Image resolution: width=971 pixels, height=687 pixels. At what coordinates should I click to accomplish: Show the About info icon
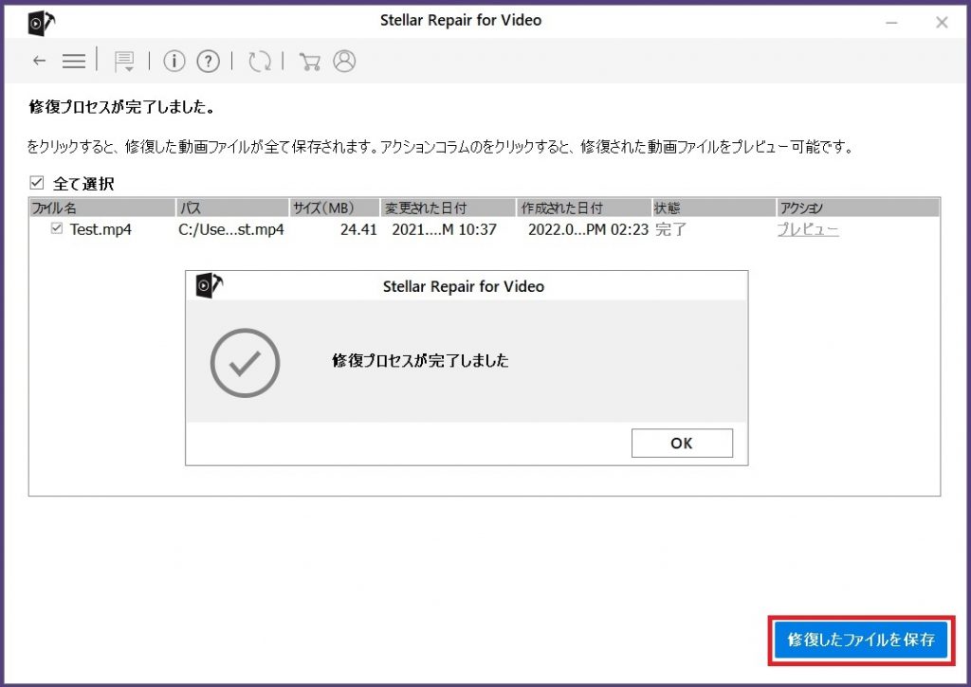174,61
